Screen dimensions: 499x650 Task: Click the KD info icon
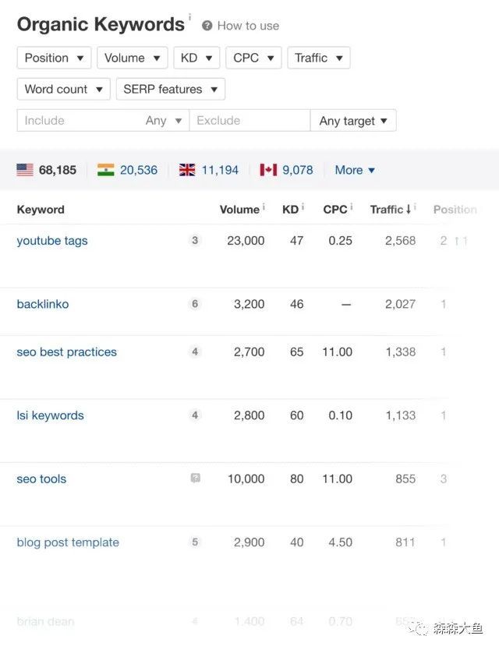pos(303,207)
